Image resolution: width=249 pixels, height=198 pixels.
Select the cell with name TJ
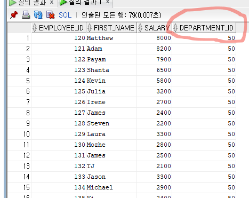tap(111, 166)
